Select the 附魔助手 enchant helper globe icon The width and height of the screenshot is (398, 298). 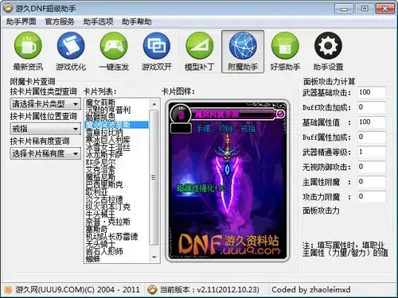(243, 52)
